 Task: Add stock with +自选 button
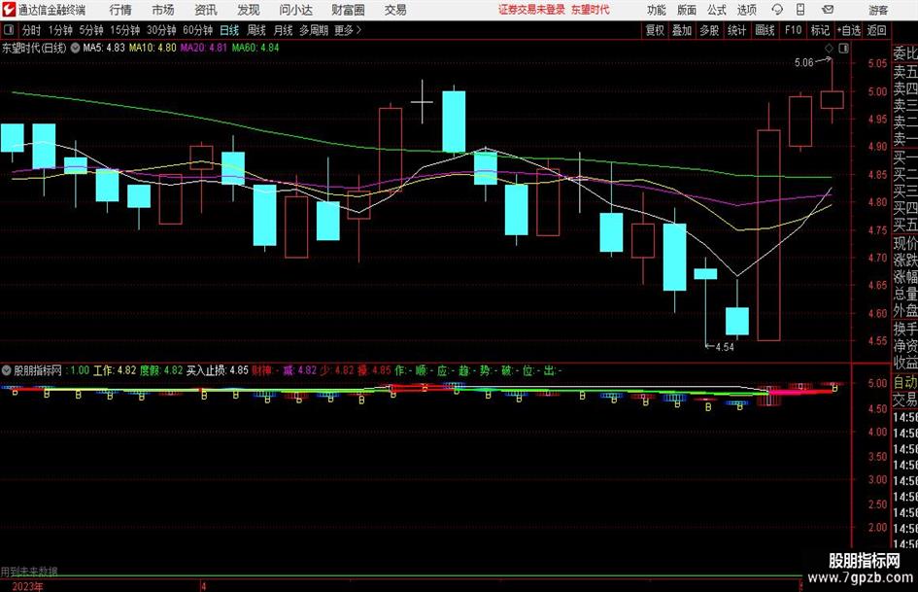click(849, 30)
